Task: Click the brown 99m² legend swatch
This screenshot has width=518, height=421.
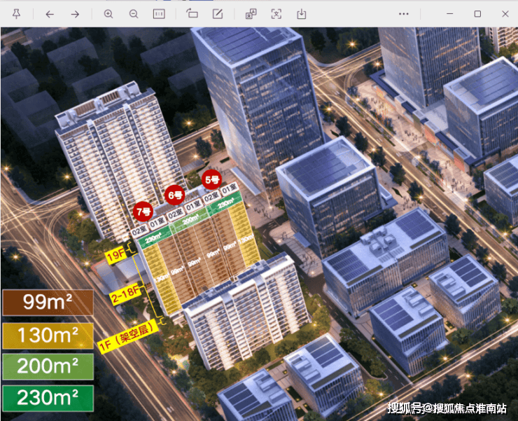Action: 48,303
